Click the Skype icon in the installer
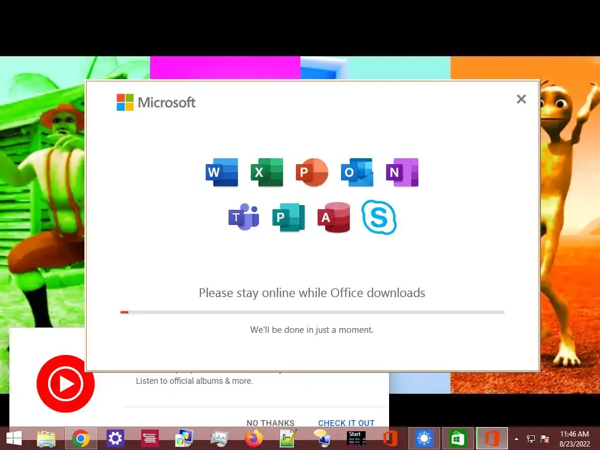This screenshot has height=450, width=600. point(379,217)
